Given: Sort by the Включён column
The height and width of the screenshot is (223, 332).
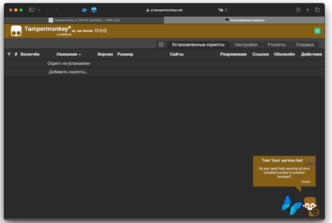Looking at the screenshot, I should coord(30,54).
